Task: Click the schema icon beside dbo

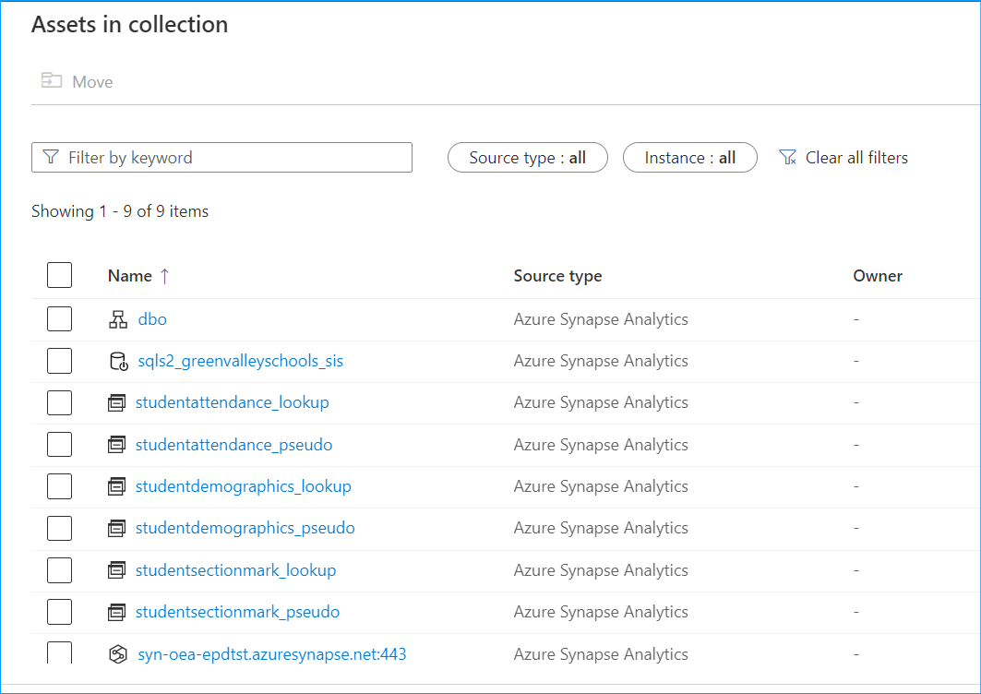Action: click(x=118, y=319)
